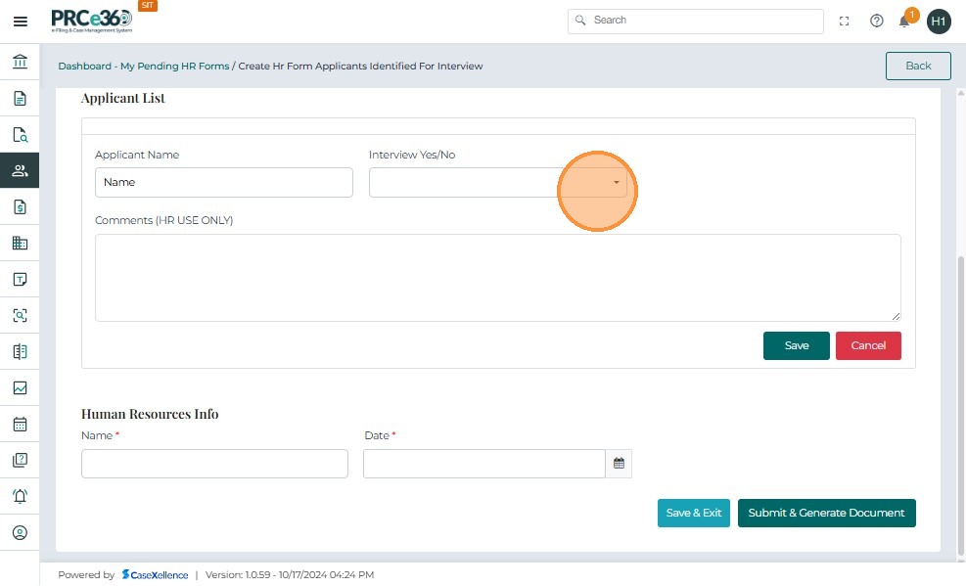Viewport: 966px width, 586px height.
Task: Click Save & Exit
Action: (x=693, y=513)
